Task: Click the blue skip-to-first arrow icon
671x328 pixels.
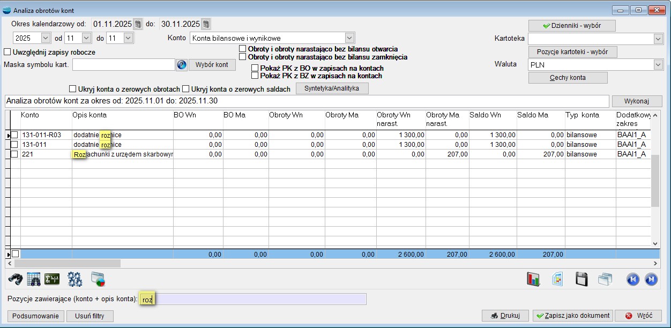Action: pos(633,279)
